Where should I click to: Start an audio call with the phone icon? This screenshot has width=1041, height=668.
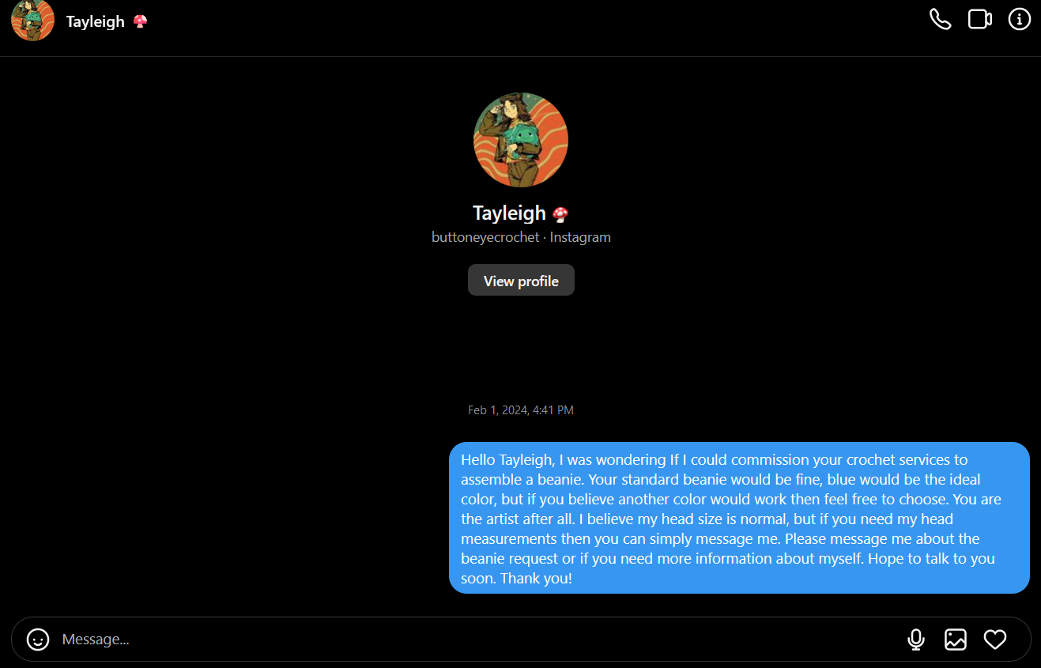click(x=940, y=20)
